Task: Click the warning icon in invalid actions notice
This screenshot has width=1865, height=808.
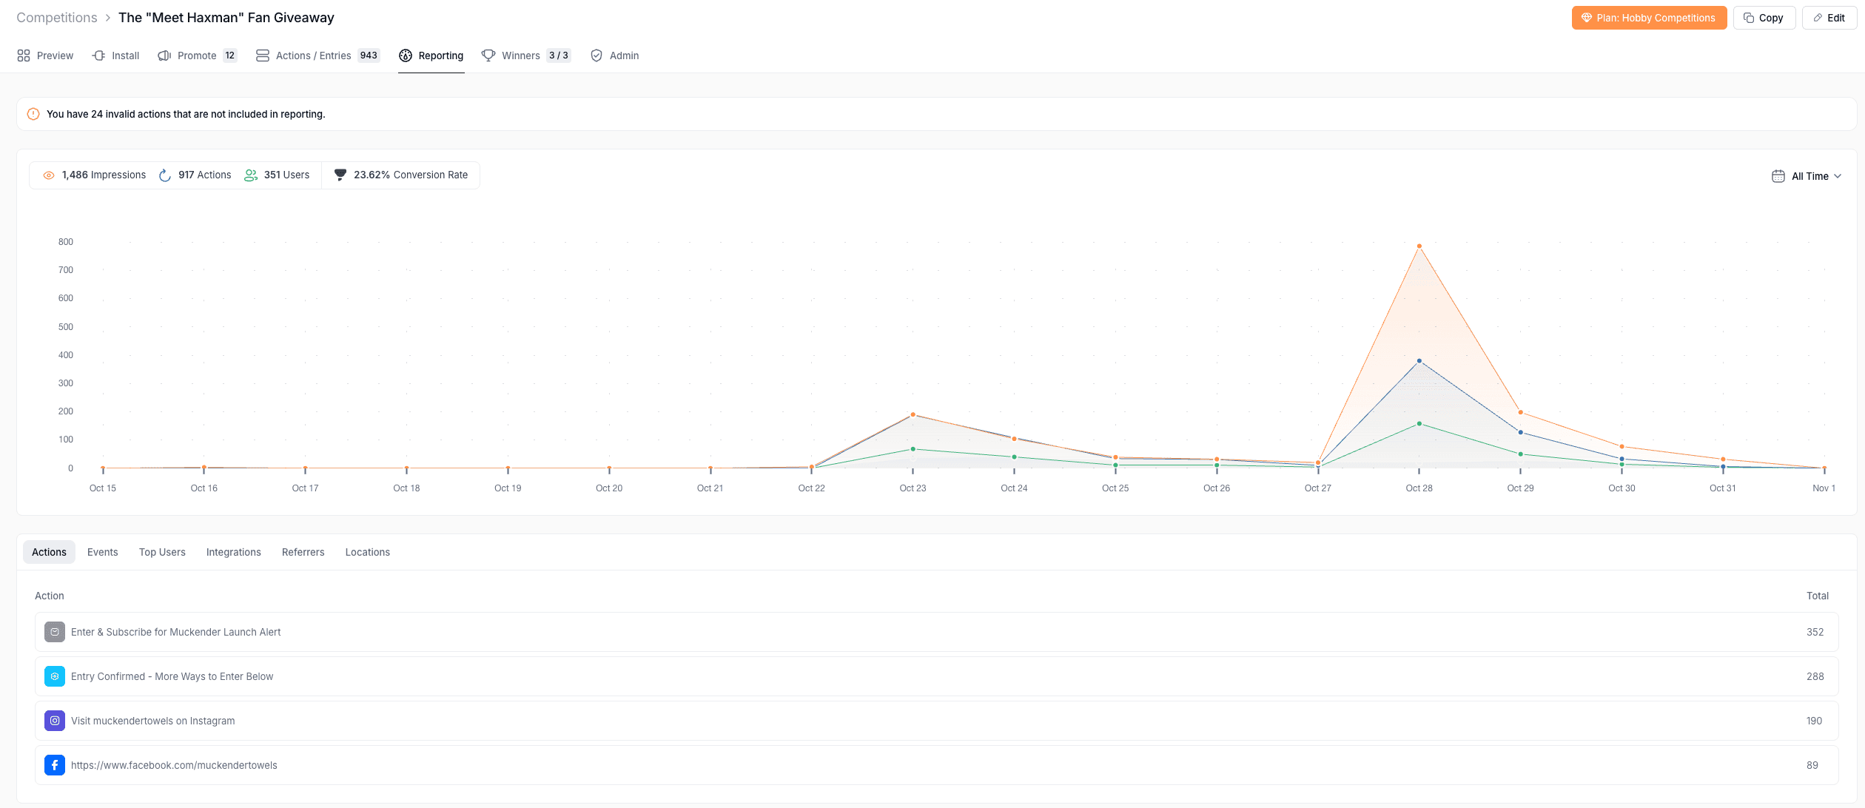Action: pos(33,114)
